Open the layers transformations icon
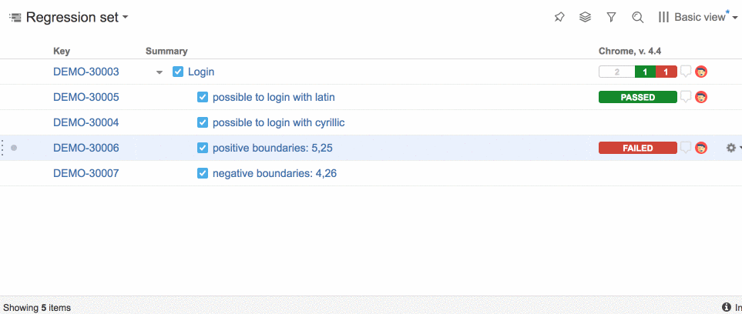Image resolution: width=742 pixels, height=314 pixels. (x=586, y=18)
